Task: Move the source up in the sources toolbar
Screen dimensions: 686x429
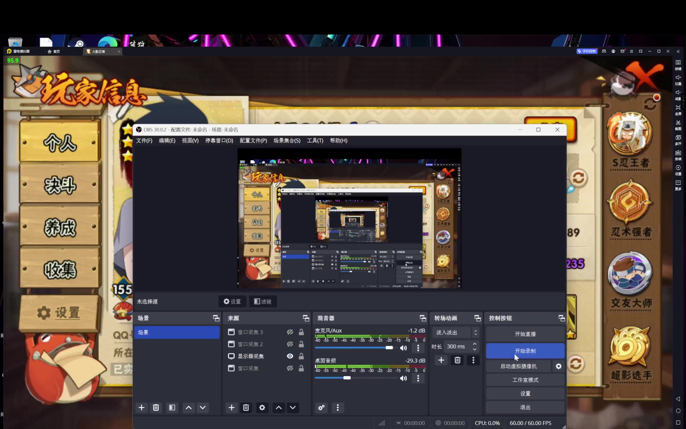Action: click(279, 408)
